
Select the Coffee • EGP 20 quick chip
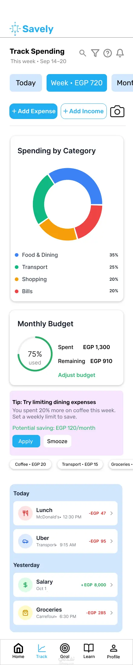pos(31,464)
